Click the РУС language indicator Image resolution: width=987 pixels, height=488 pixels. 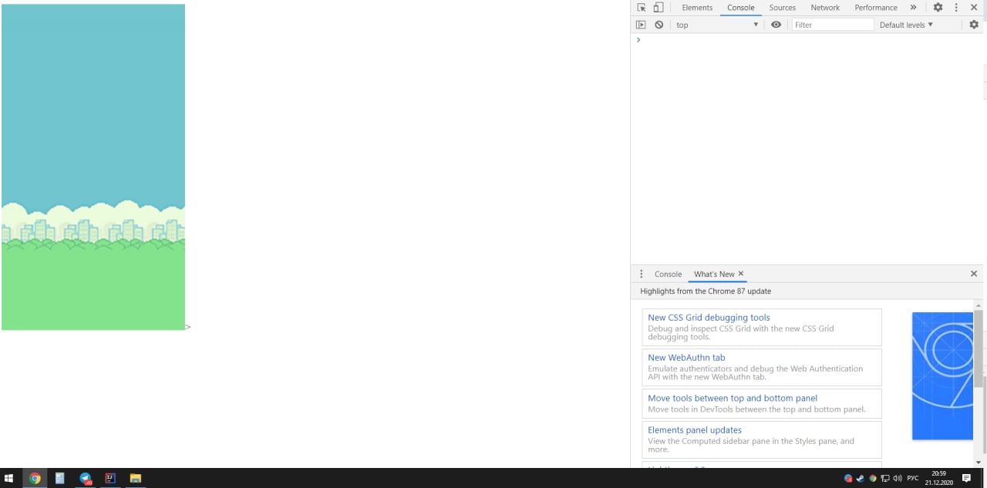913,478
